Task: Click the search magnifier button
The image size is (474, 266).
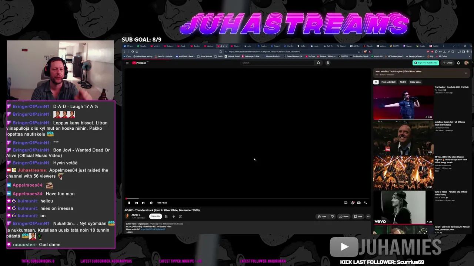Action: point(318,63)
